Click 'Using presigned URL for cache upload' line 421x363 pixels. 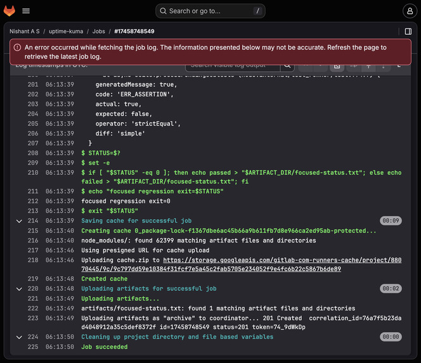(x=145, y=250)
